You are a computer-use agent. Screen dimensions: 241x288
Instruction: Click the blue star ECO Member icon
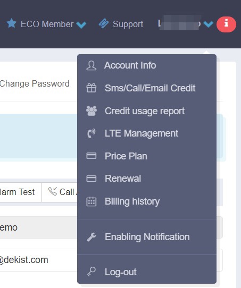pos(12,23)
